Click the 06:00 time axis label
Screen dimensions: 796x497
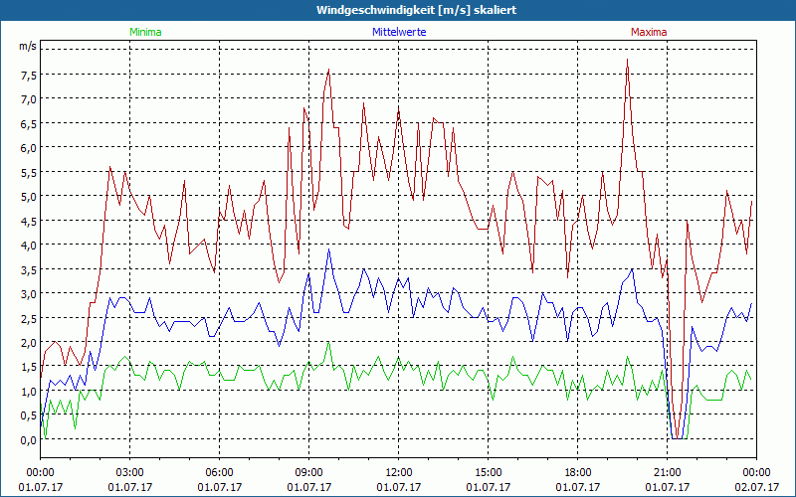tap(219, 472)
